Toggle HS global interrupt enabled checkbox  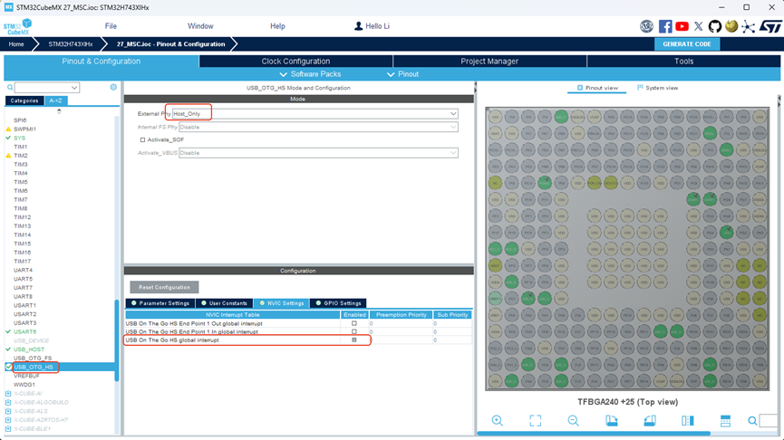pos(354,340)
